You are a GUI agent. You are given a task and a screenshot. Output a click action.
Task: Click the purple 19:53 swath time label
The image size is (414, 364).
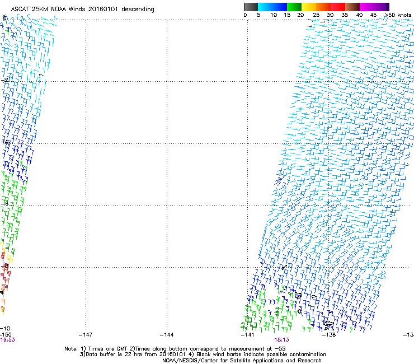coord(7,340)
